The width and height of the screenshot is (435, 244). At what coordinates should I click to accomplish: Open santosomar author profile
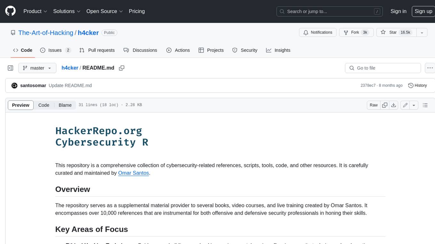tap(33, 86)
